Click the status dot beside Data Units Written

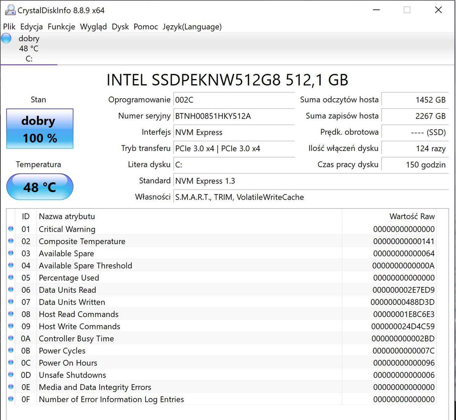(11, 302)
